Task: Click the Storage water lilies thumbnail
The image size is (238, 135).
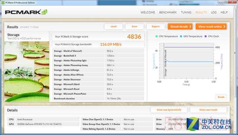Action: click(x=27, y=72)
